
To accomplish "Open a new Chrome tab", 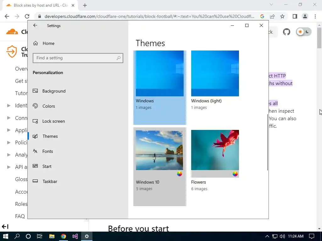I will coord(85,5).
